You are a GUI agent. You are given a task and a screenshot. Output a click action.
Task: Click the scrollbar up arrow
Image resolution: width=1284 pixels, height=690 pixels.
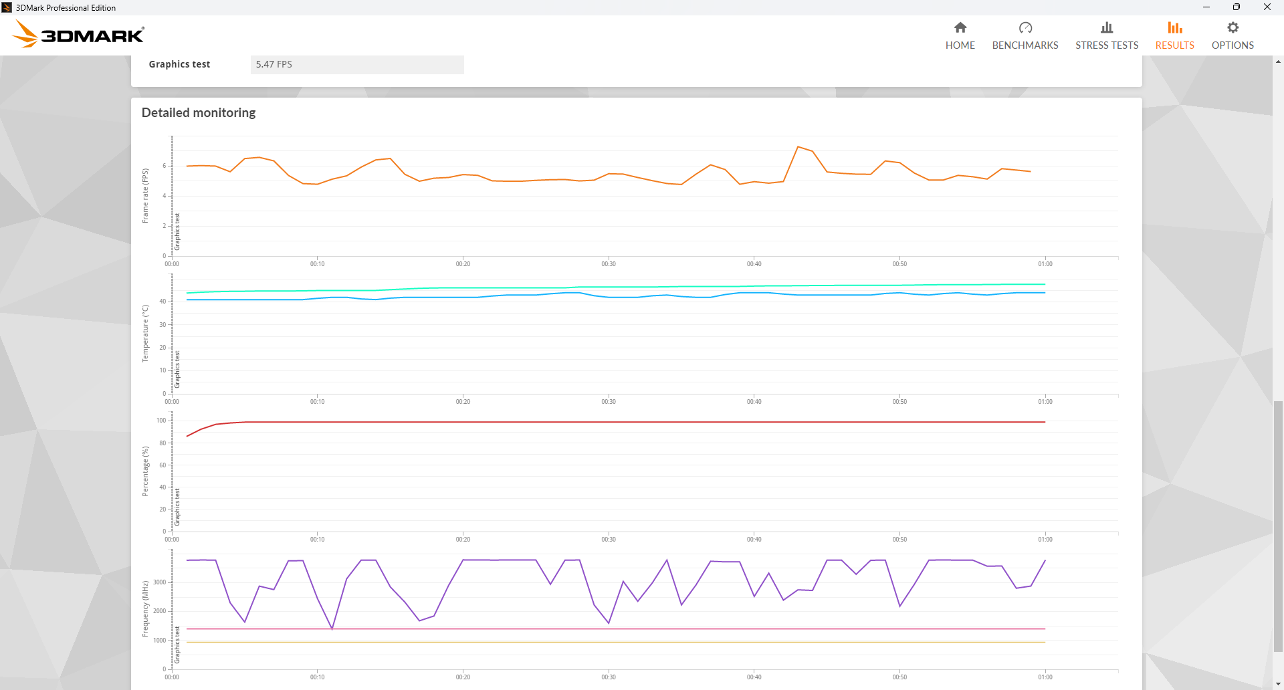click(1278, 62)
